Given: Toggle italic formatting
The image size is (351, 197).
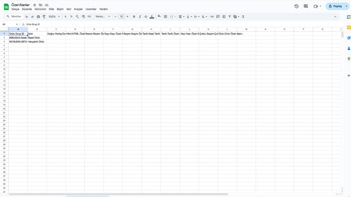Looking at the screenshot, I should tap(140, 17).
